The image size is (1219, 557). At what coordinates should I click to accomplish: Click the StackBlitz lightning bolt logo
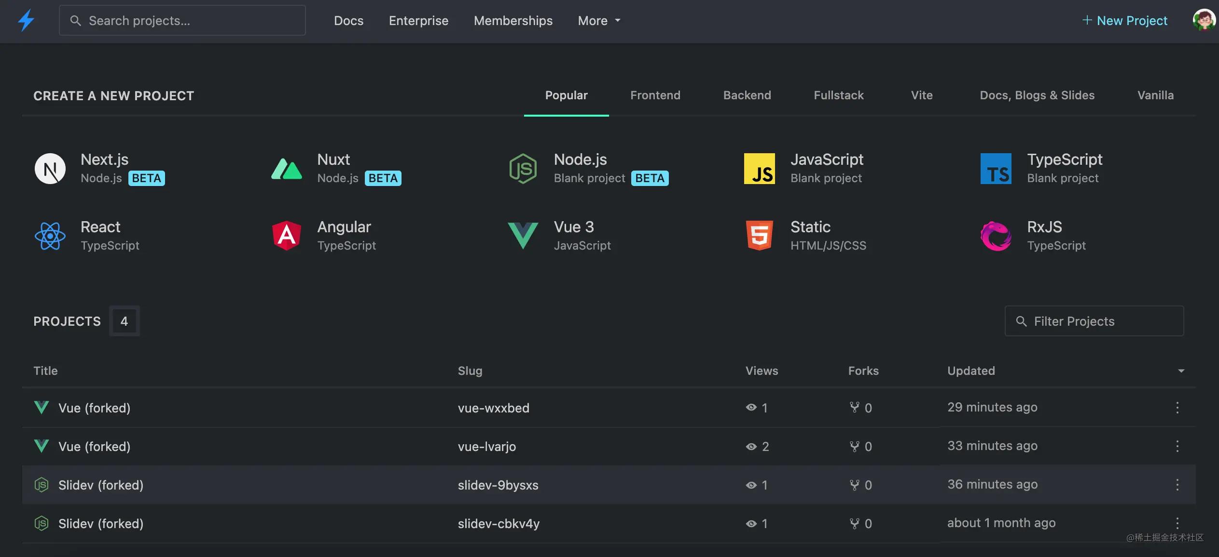pos(26,20)
